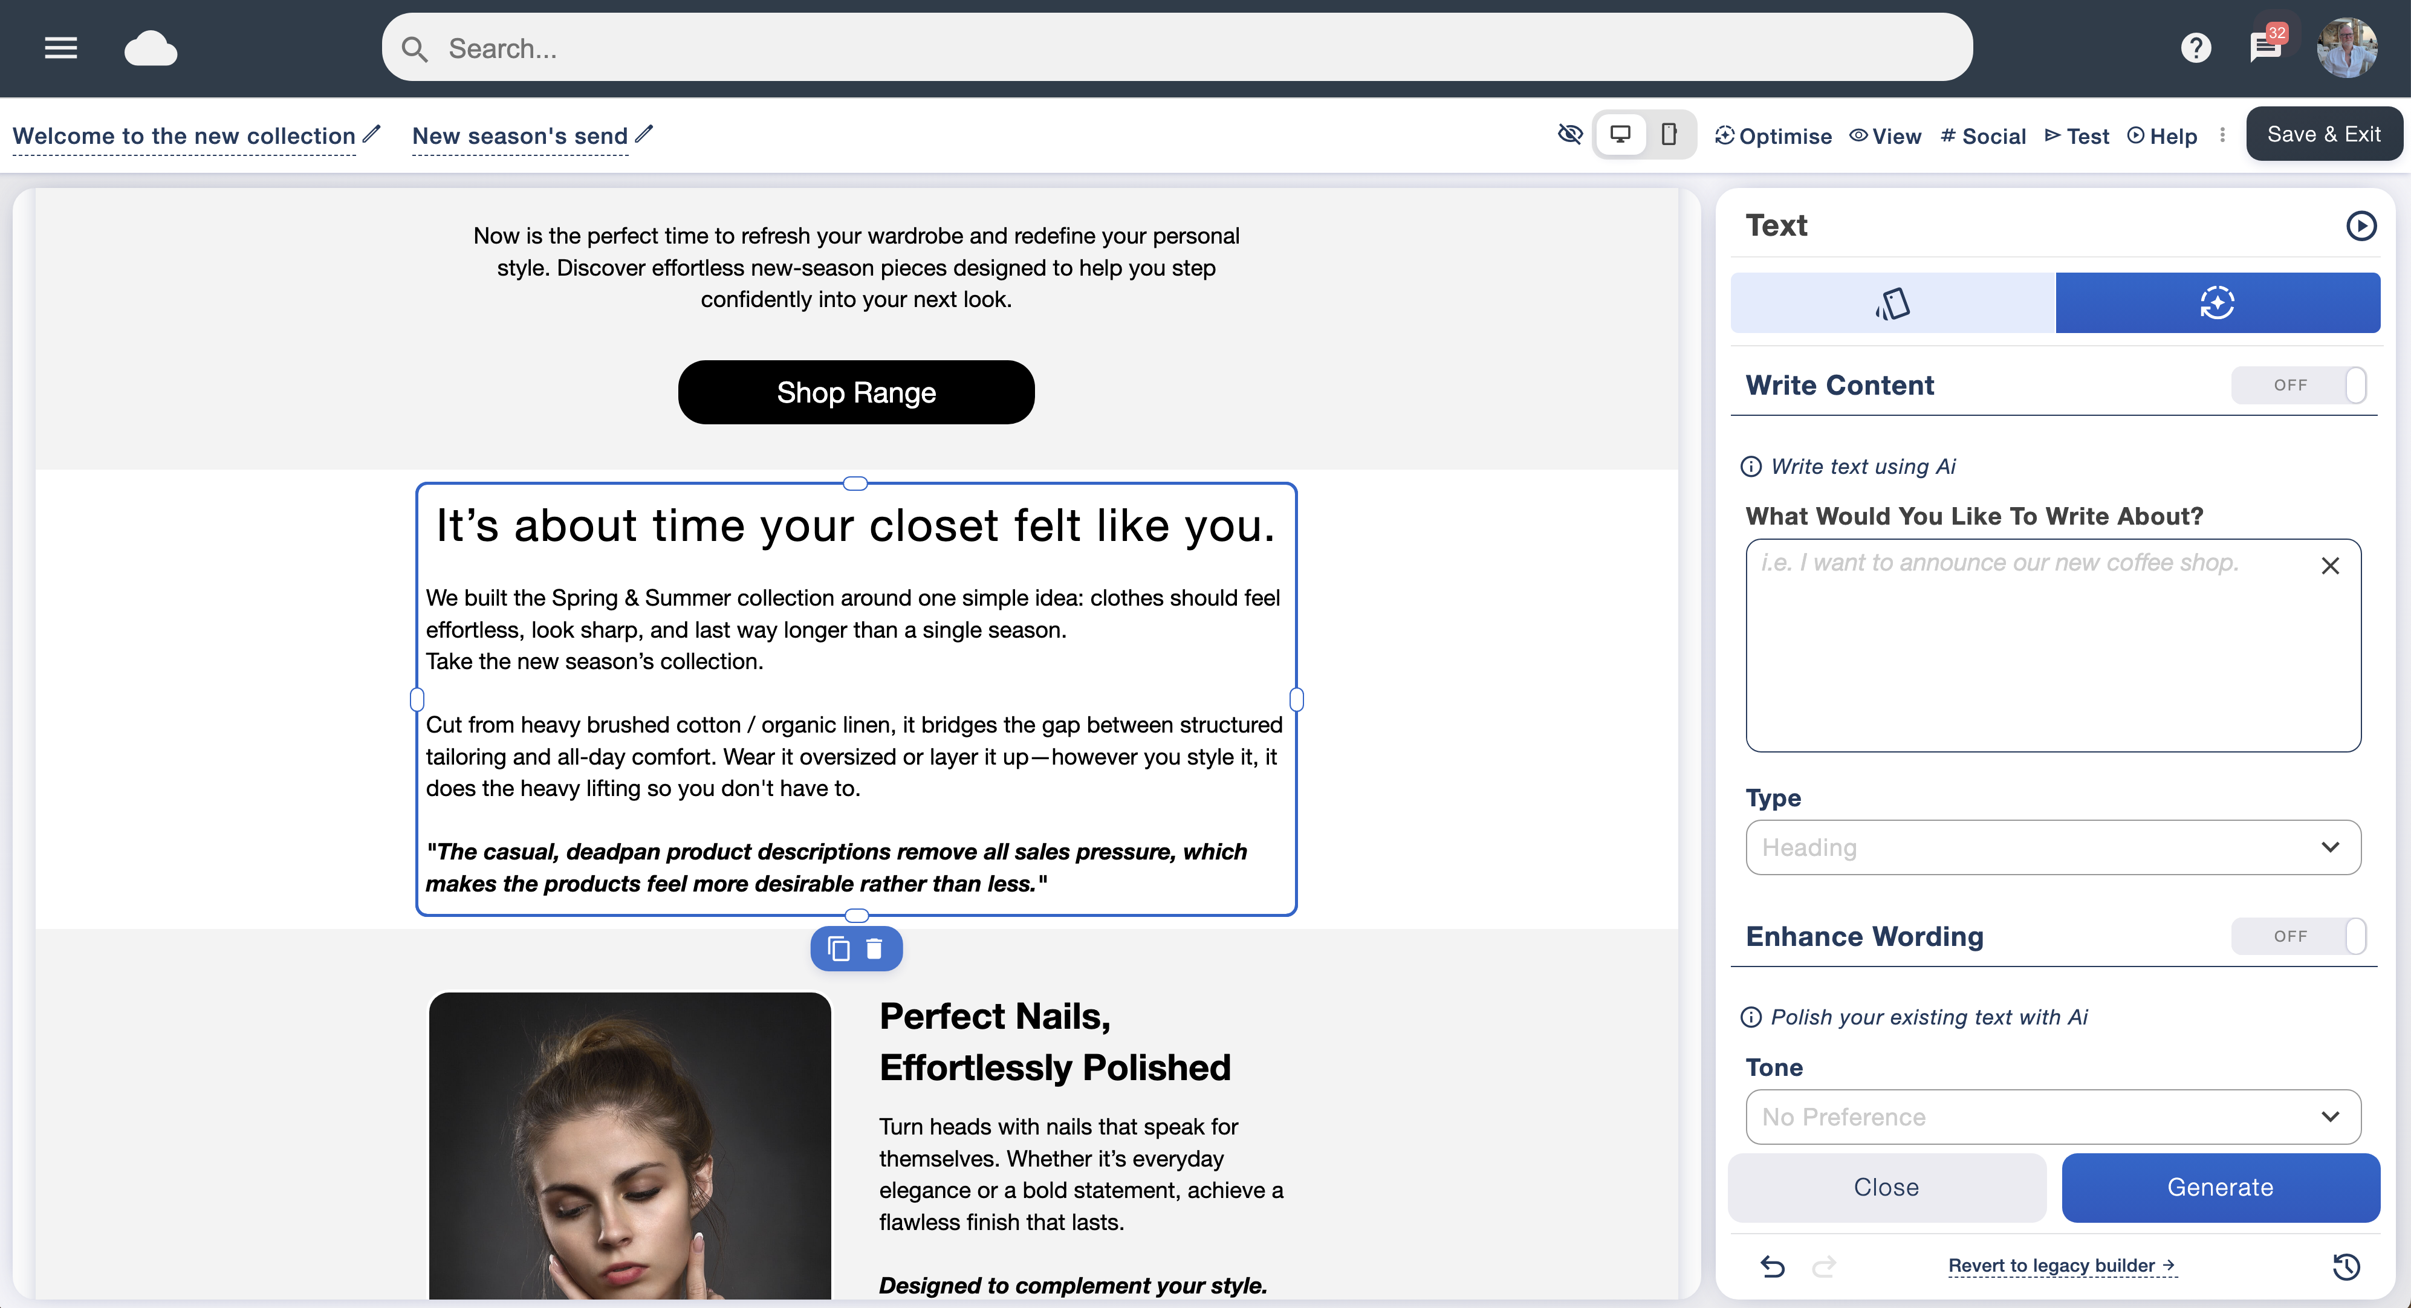Image resolution: width=2411 pixels, height=1308 pixels.
Task: Switch to the style design tab
Action: pos(1892,303)
